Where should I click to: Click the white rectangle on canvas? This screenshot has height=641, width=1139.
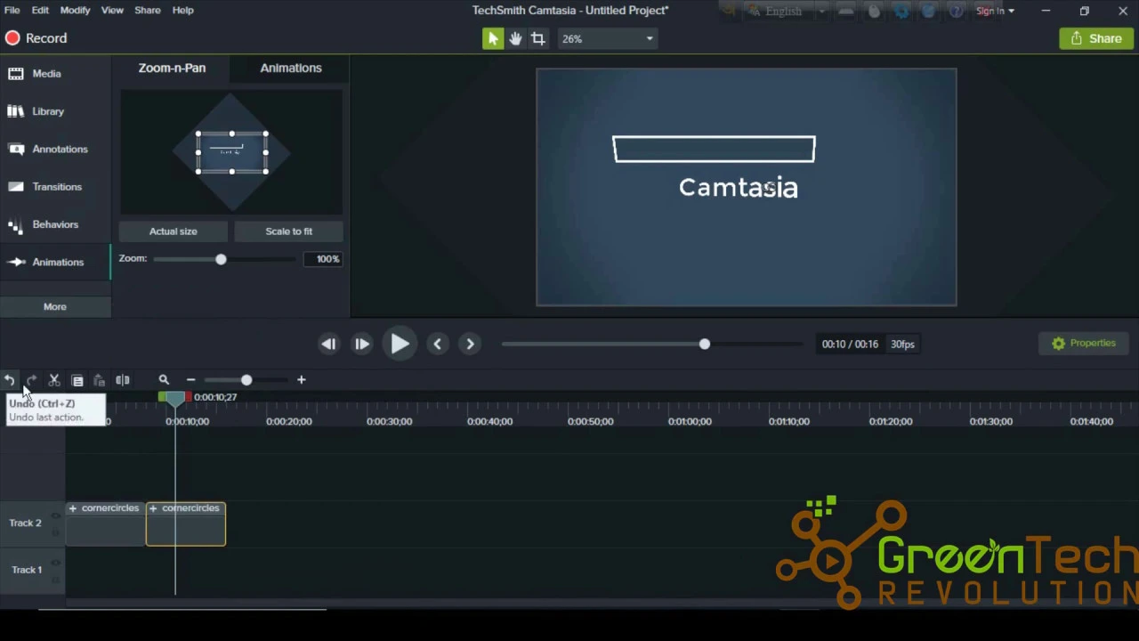(x=714, y=149)
